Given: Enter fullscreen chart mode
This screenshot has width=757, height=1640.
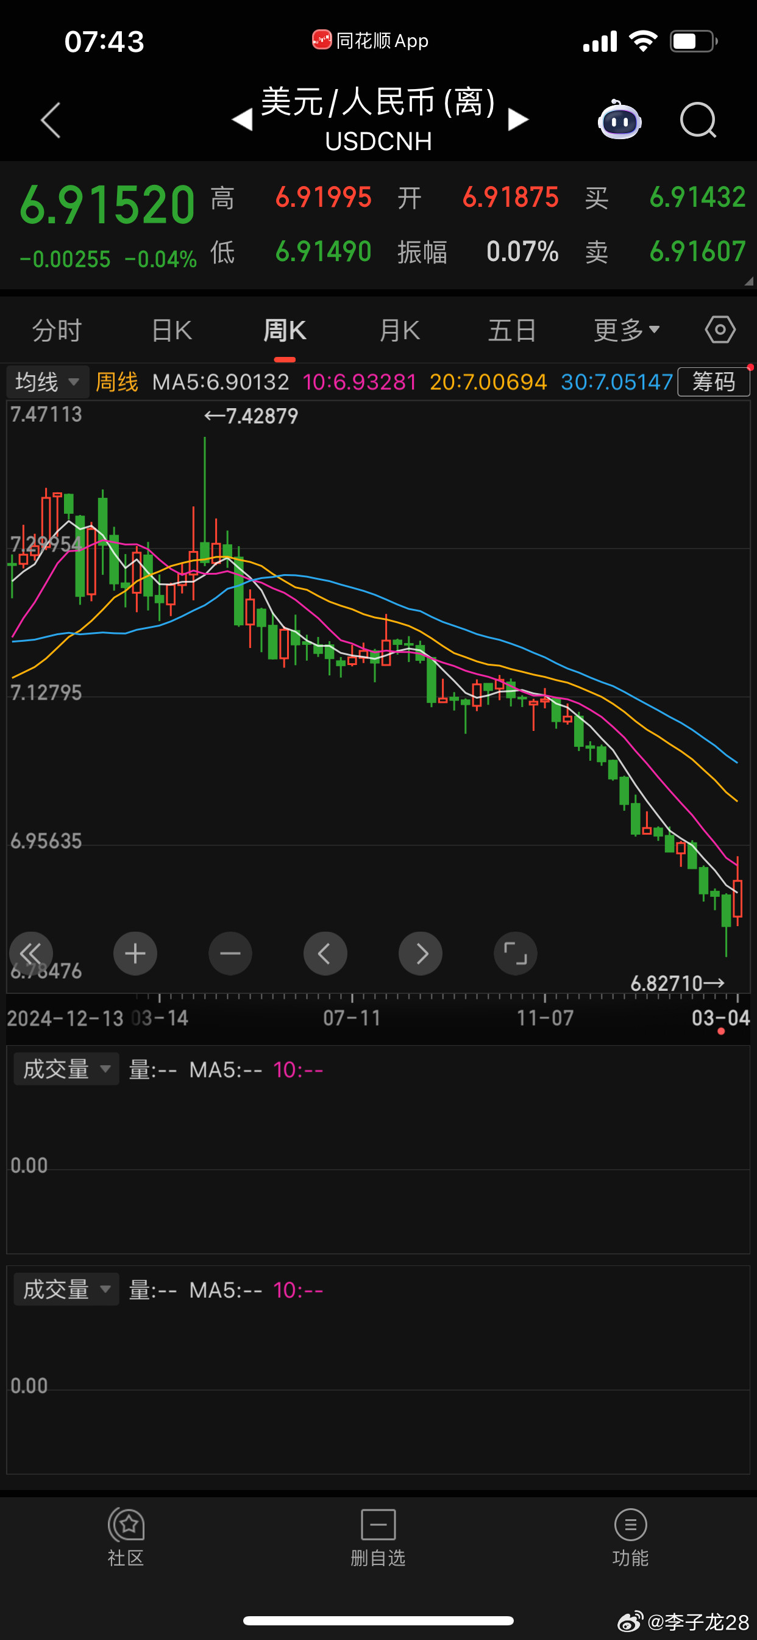Looking at the screenshot, I should [x=515, y=953].
